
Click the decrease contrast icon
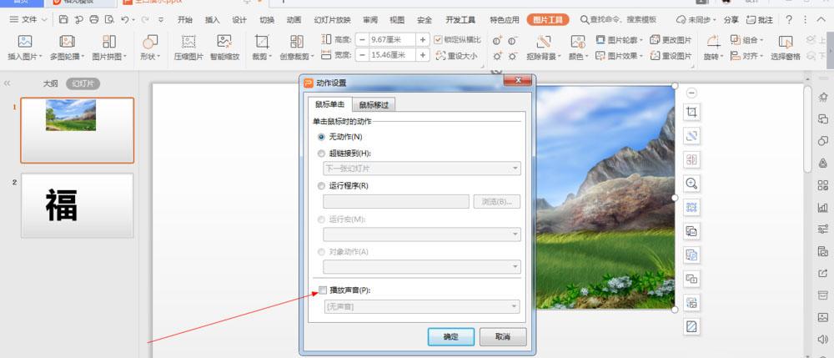pyautogui.click(x=512, y=40)
